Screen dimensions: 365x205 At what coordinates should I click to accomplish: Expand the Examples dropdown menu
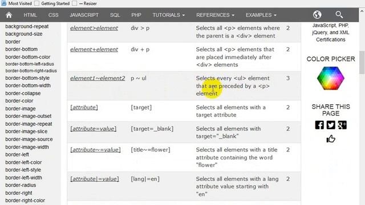(x=261, y=15)
